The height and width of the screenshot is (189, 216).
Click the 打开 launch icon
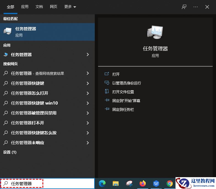(107, 74)
